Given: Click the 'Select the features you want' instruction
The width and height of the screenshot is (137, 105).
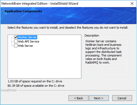Looking at the screenshot, I should coord(68,28).
